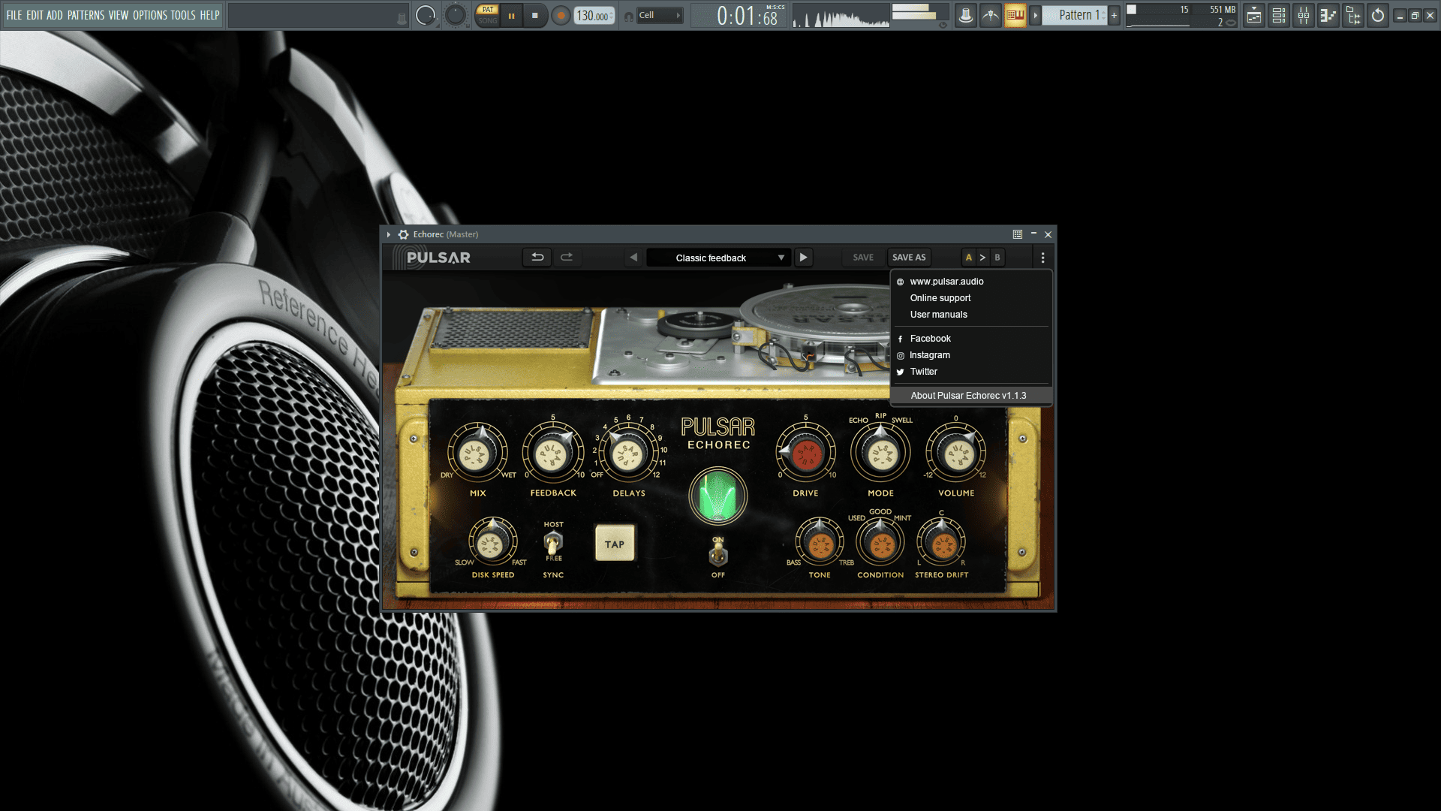The height and width of the screenshot is (811, 1441).
Task: Open the Twitter link
Action: pyautogui.click(x=971, y=372)
